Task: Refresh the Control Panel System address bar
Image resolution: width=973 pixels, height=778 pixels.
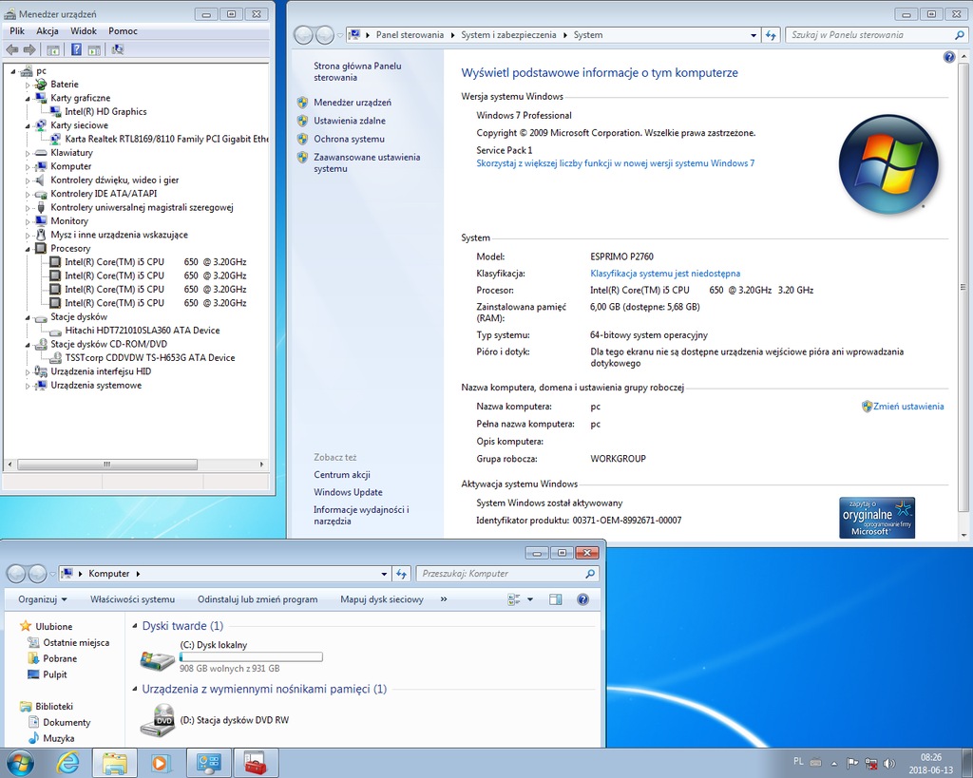Action: pos(771,35)
